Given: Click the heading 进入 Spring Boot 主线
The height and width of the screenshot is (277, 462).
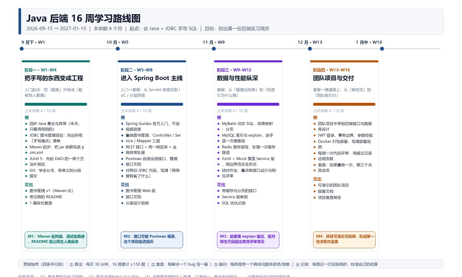Looking at the screenshot, I should [152, 78].
